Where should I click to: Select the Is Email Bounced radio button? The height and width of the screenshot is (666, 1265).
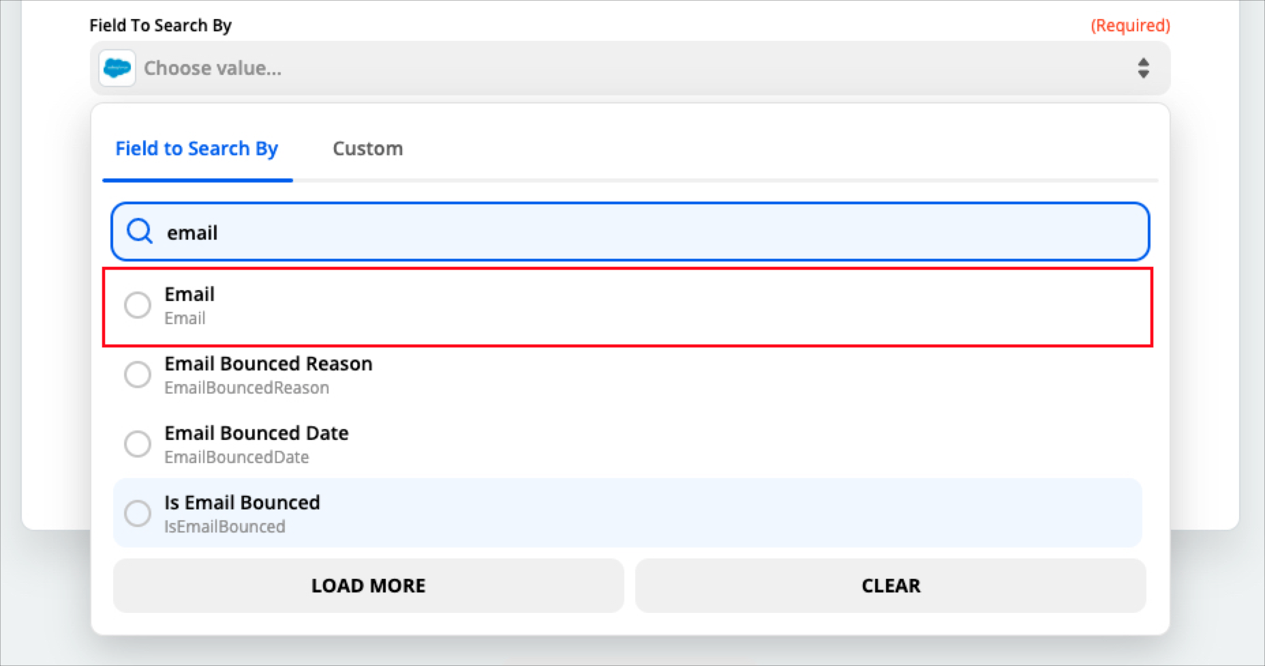click(138, 513)
